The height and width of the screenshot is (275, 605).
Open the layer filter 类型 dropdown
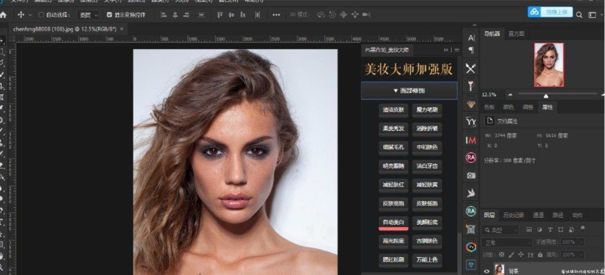coord(501,230)
